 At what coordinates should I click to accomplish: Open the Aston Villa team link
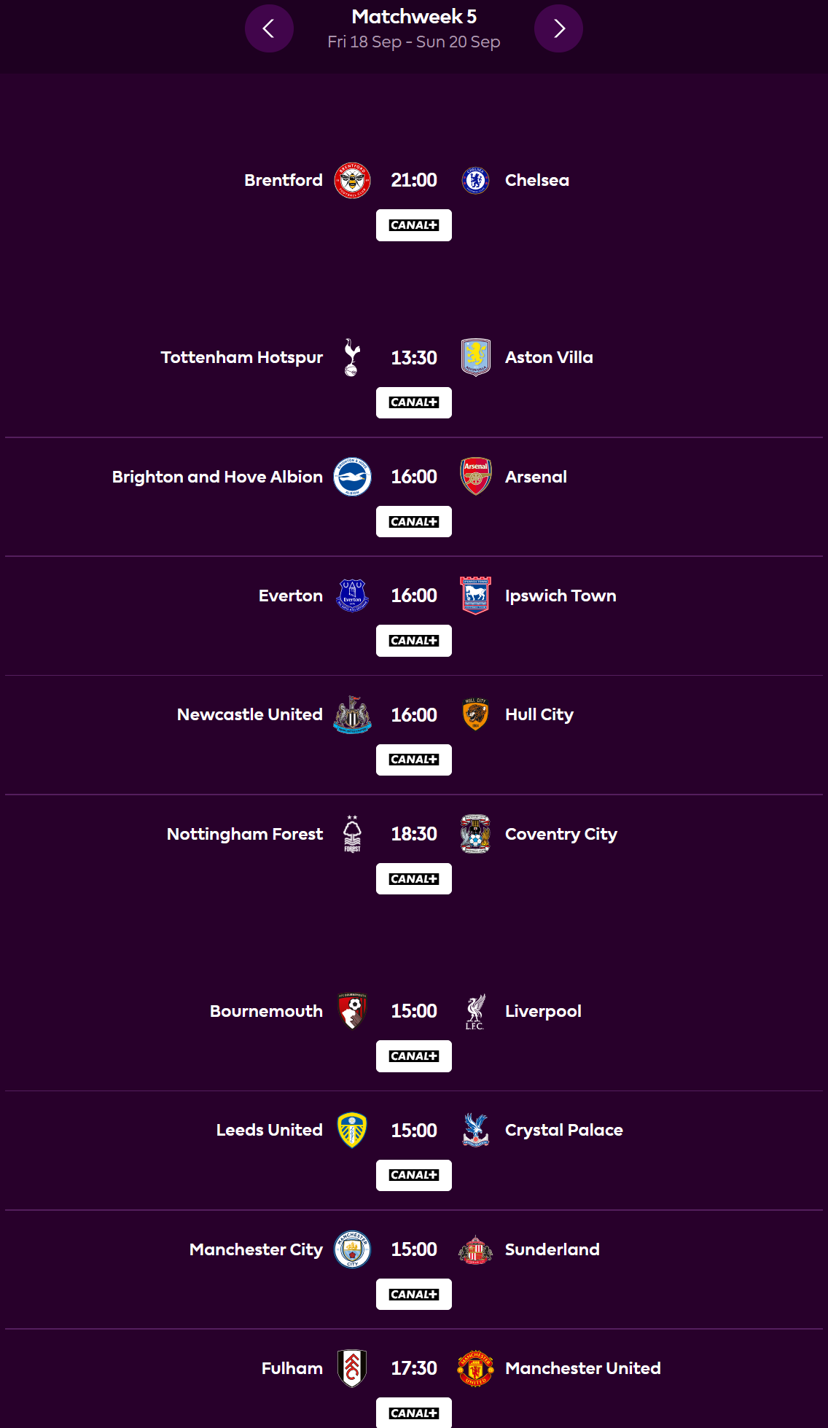[549, 357]
